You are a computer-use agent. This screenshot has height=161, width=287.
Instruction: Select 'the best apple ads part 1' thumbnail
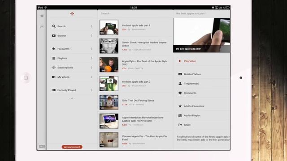click(109, 27)
